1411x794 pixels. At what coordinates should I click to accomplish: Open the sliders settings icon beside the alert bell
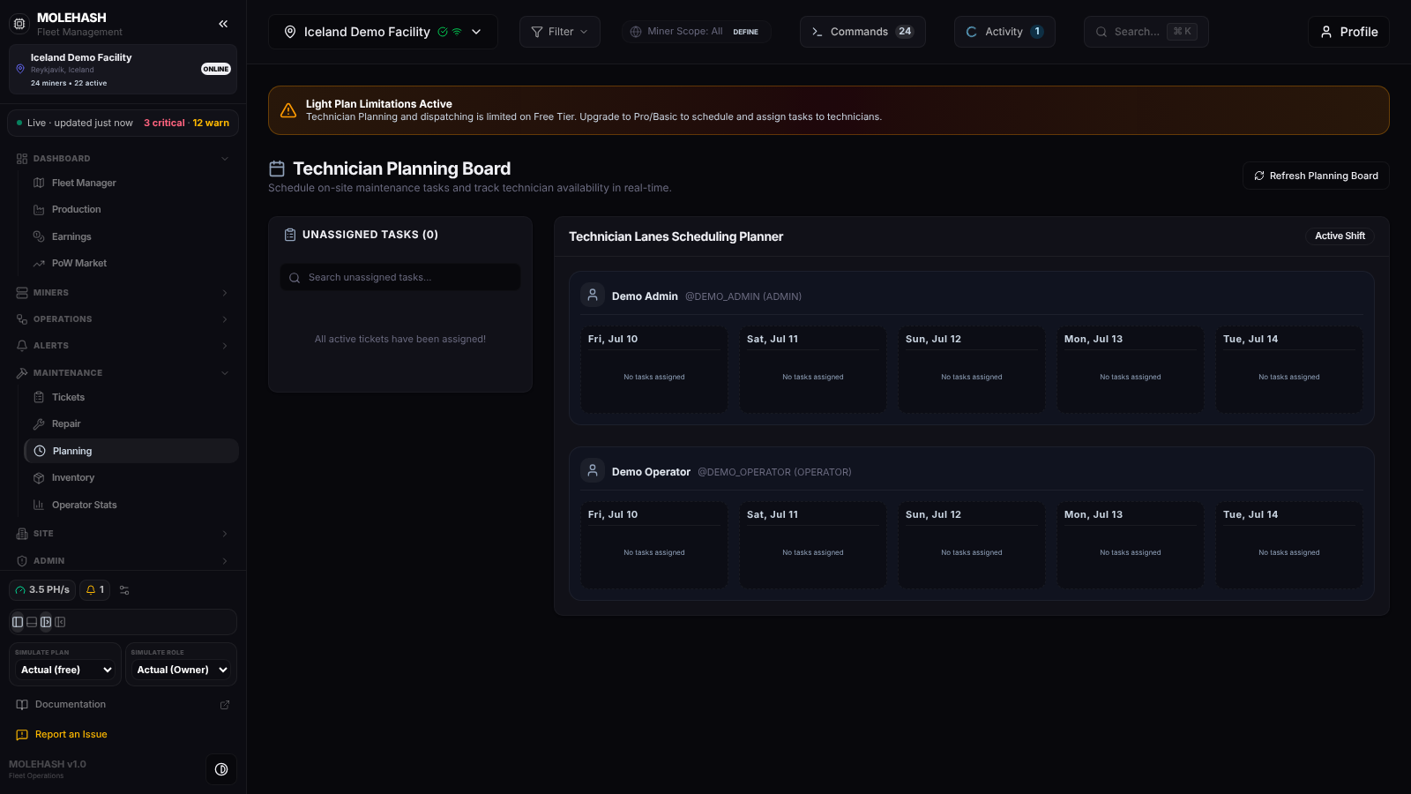coord(124,590)
